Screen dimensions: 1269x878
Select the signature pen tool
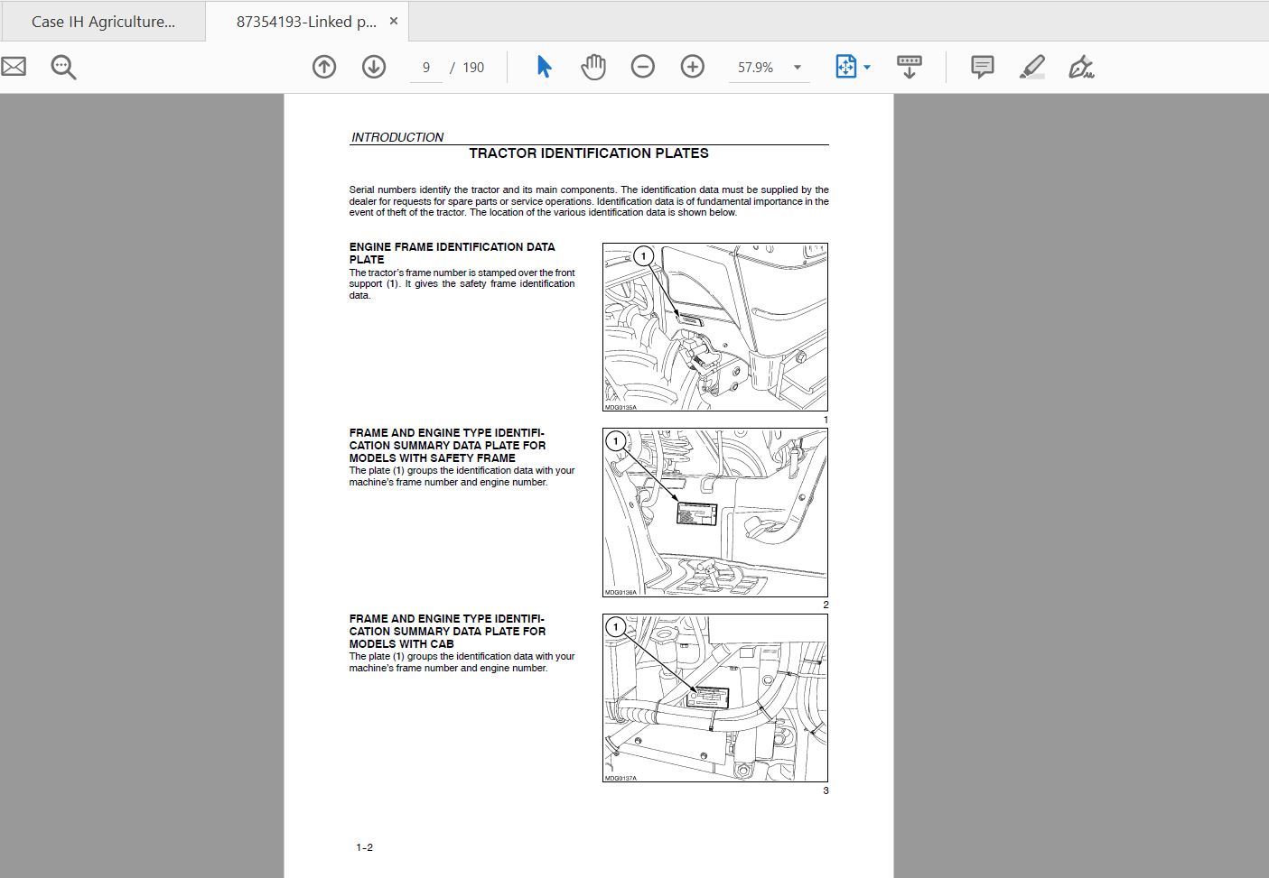click(1081, 66)
